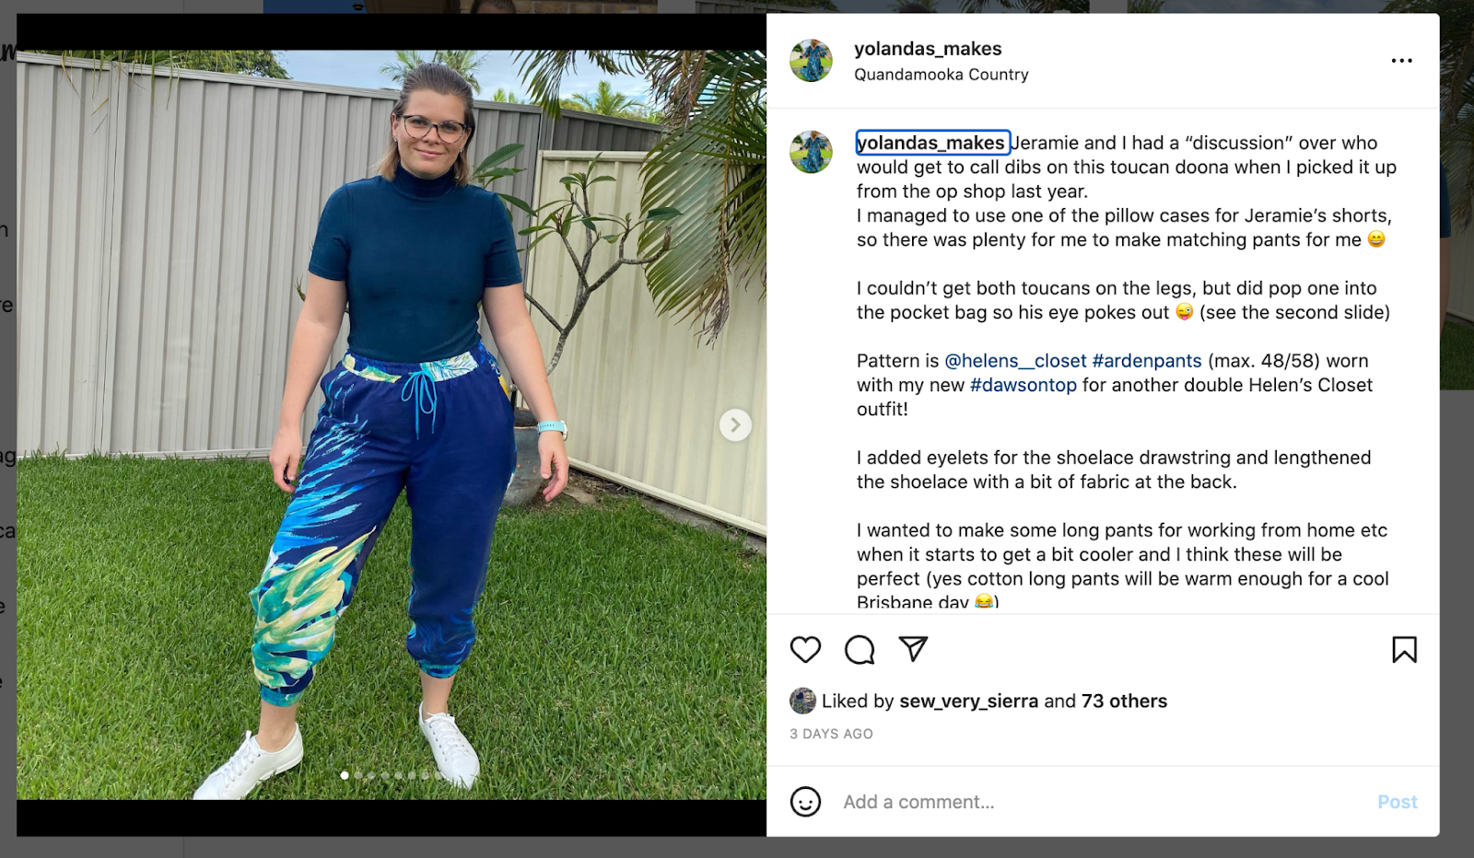Screen dimensions: 1474x858
Task: Open #ardenpants hashtag
Action: tap(1147, 361)
